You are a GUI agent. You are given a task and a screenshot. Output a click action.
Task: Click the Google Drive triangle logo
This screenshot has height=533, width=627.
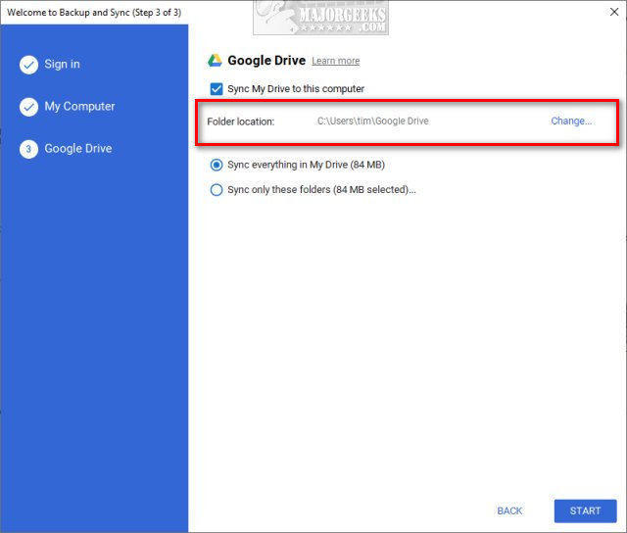click(216, 61)
